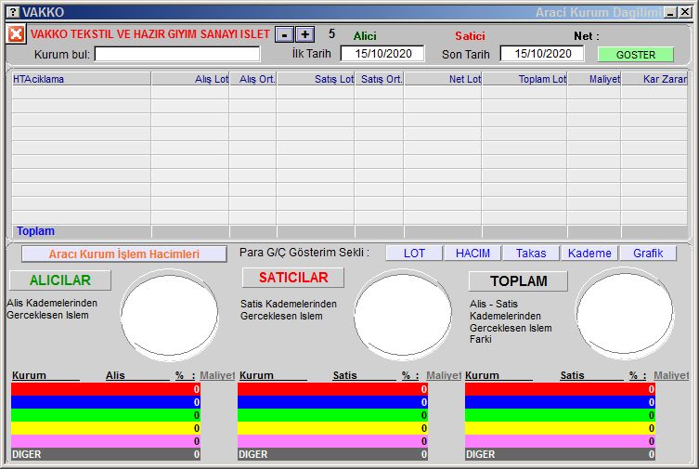The height and width of the screenshot is (469, 699).
Task: Click the yellow bar in the total list
Action: click(560, 428)
